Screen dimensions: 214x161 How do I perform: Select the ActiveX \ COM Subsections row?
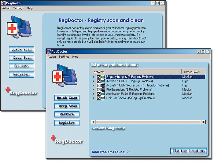pyautogui.click(x=148, y=85)
